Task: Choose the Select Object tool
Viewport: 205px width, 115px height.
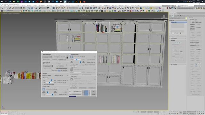Action: 21,8
